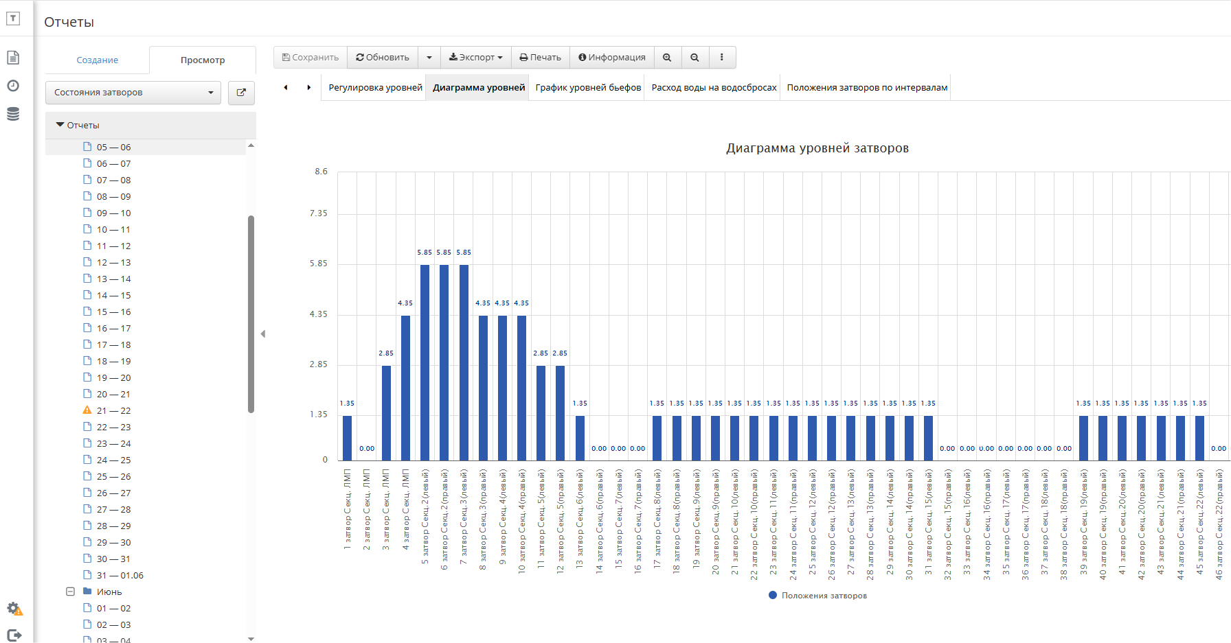Open the Диаграмма уровней tab
Viewport: 1231px width, 643px height.
coord(479,88)
